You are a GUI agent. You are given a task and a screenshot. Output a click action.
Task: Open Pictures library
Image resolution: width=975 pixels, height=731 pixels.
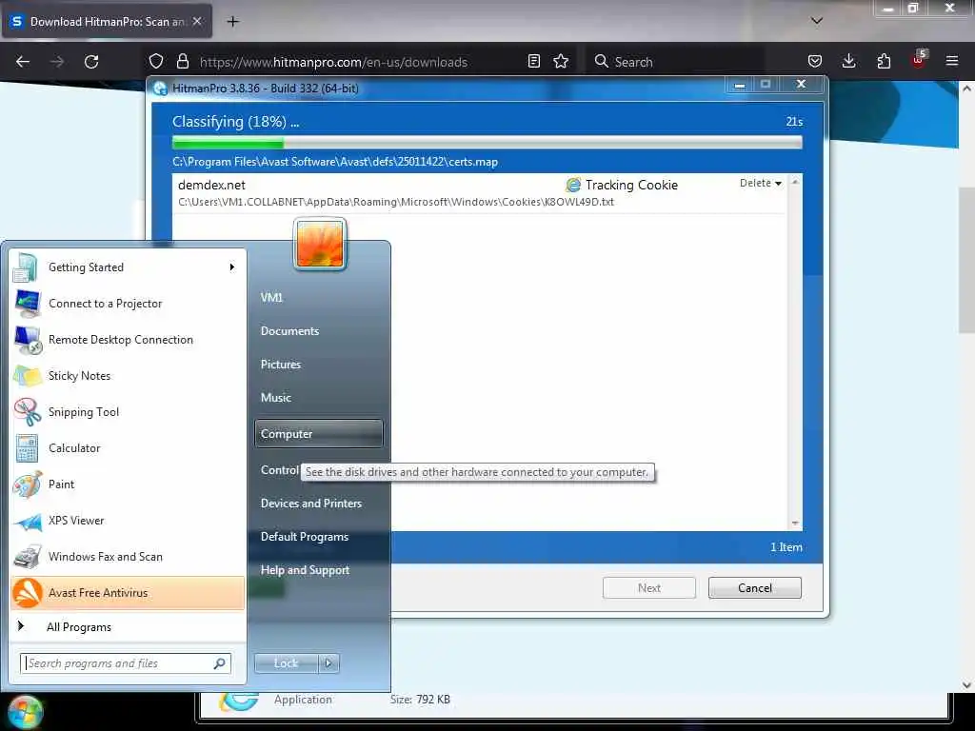[x=281, y=365]
